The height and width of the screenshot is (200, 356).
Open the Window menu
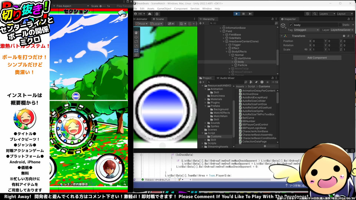(x=207, y=9)
